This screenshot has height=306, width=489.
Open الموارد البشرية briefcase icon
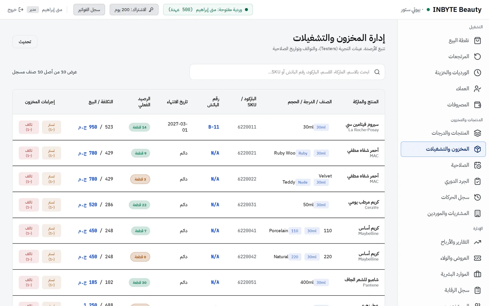[477, 274]
